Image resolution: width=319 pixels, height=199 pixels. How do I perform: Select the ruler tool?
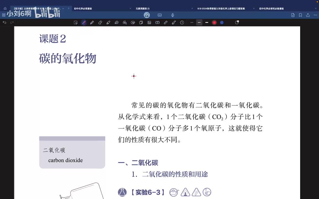tap(166, 23)
